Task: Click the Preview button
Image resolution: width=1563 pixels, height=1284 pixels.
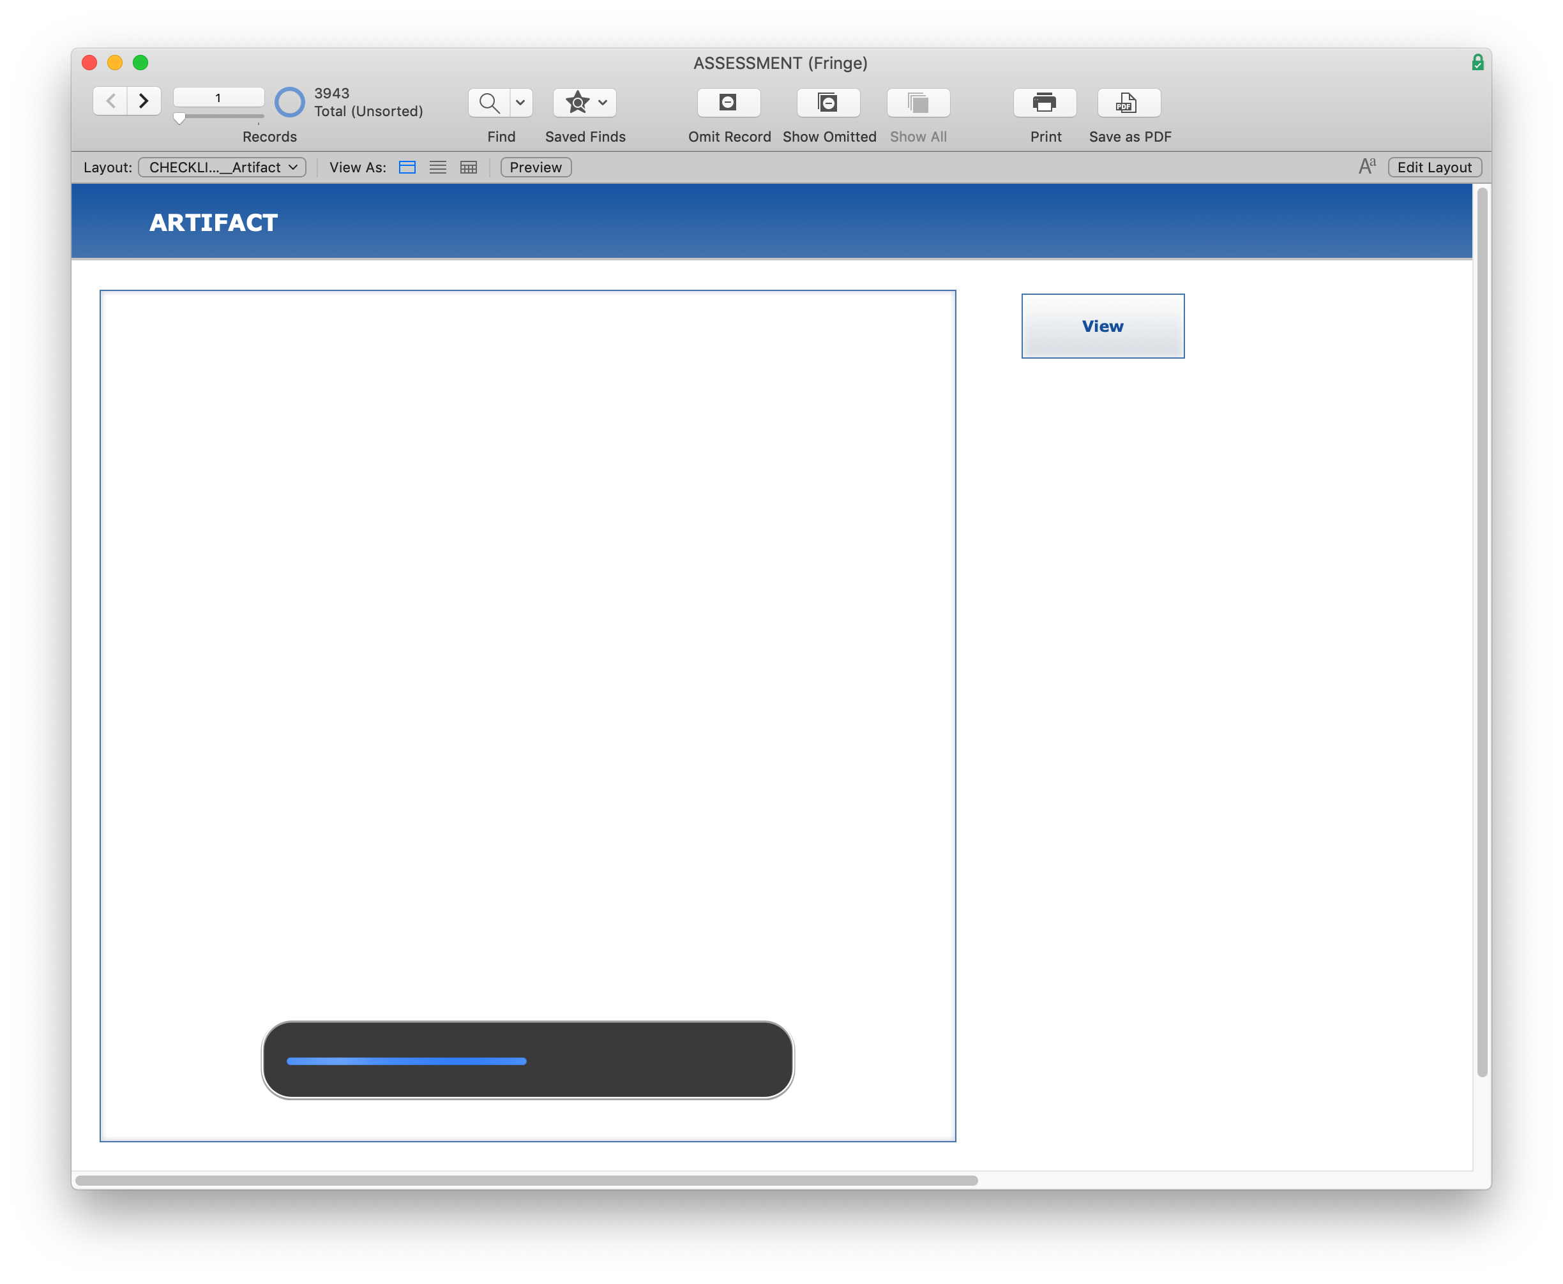Action: [x=536, y=167]
